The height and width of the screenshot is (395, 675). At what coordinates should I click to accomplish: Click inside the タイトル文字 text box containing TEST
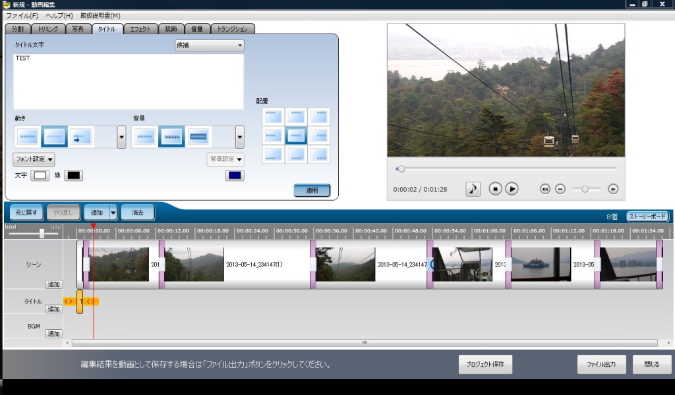click(x=129, y=82)
